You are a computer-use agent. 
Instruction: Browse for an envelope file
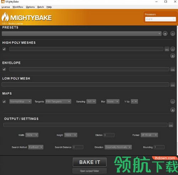pyautogui.click(x=173, y=69)
